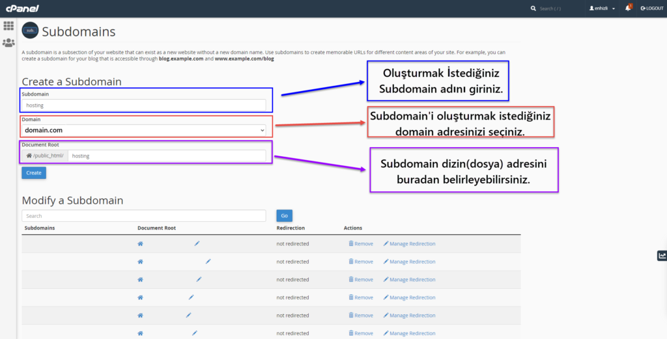The image size is (667, 339).
Task: Click the LOGOUT link in header
Action: (x=651, y=8)
